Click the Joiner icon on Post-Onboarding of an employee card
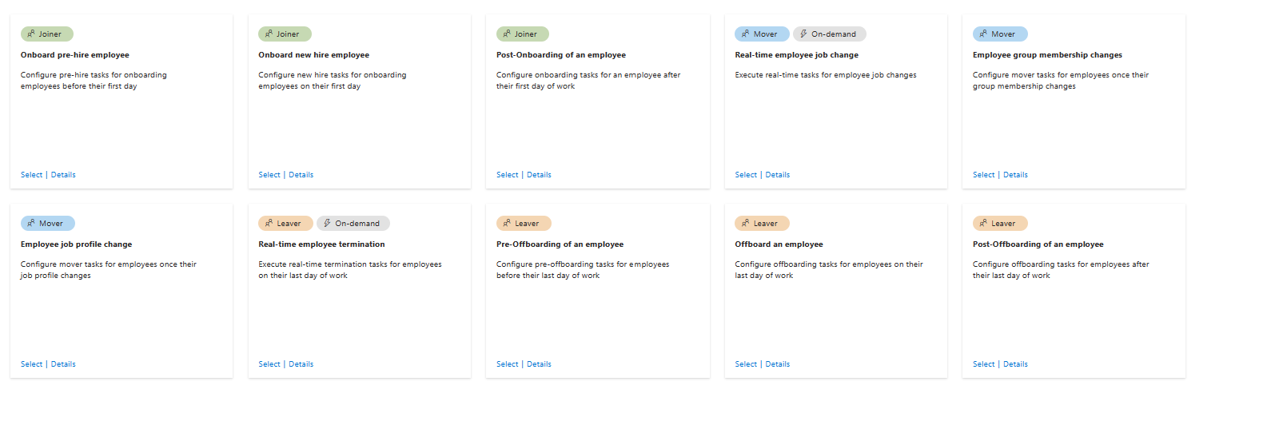 (x=507, y=34)
